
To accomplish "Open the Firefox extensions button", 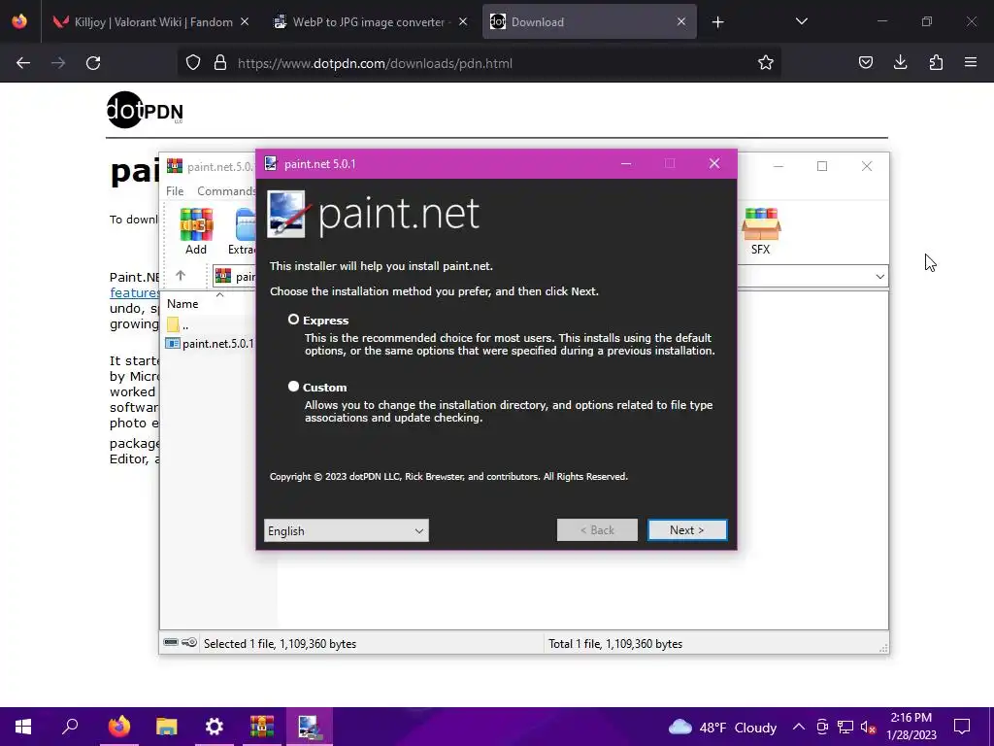I will (936, 63).
